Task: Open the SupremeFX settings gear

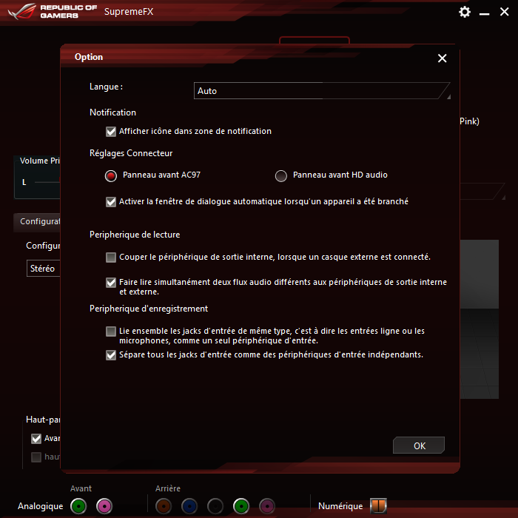Action: point(465,12)
